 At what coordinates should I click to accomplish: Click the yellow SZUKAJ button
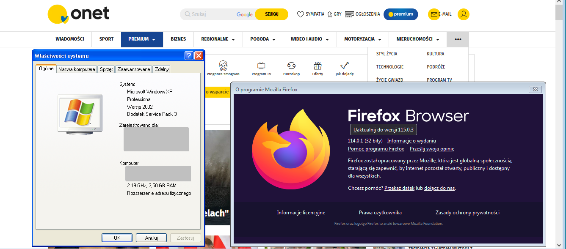click(x=271, y=14)
